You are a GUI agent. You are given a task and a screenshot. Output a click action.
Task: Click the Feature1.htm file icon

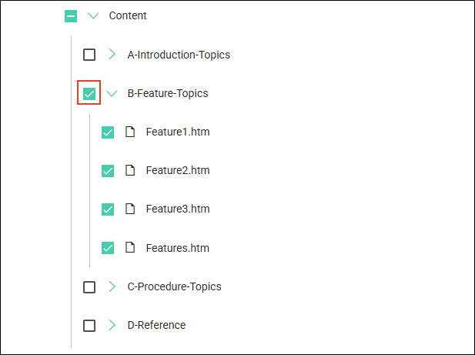click(x=131, y=132)
